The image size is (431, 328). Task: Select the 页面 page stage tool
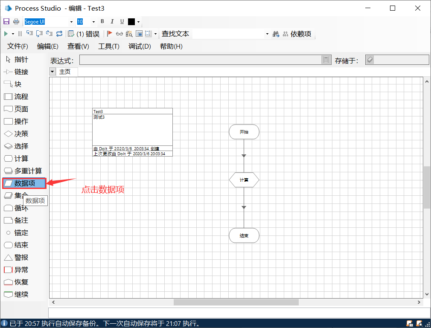pyautogui.click(x=16, y=109)
